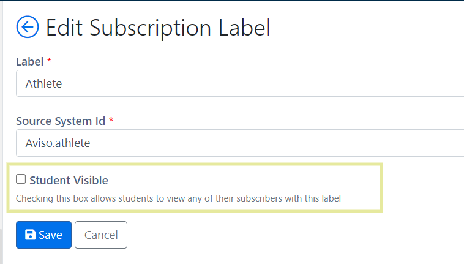Cancel editing the subscription label
The image size is (464, 264).
(x=101, y=235)
